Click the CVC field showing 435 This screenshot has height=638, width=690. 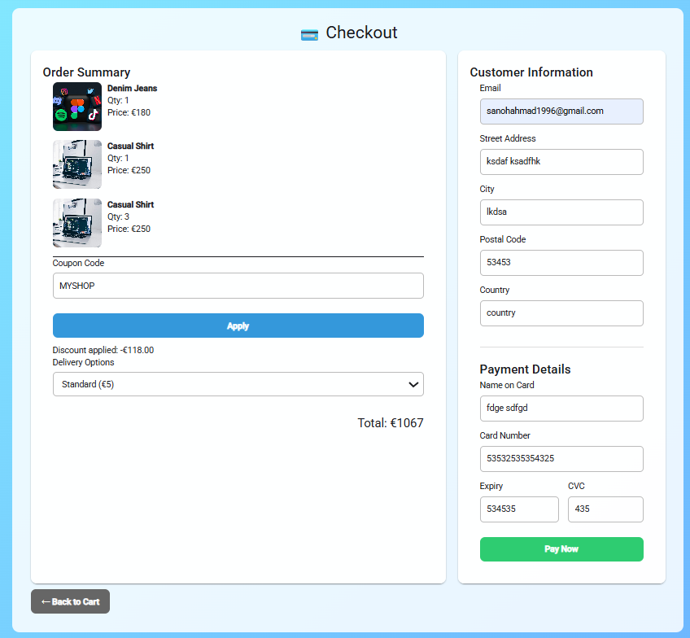pos(605,509)
